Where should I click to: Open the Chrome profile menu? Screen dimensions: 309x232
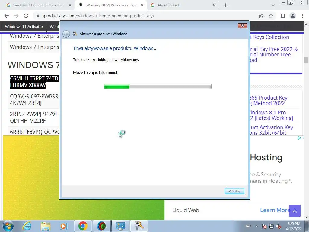click(293, 16)
